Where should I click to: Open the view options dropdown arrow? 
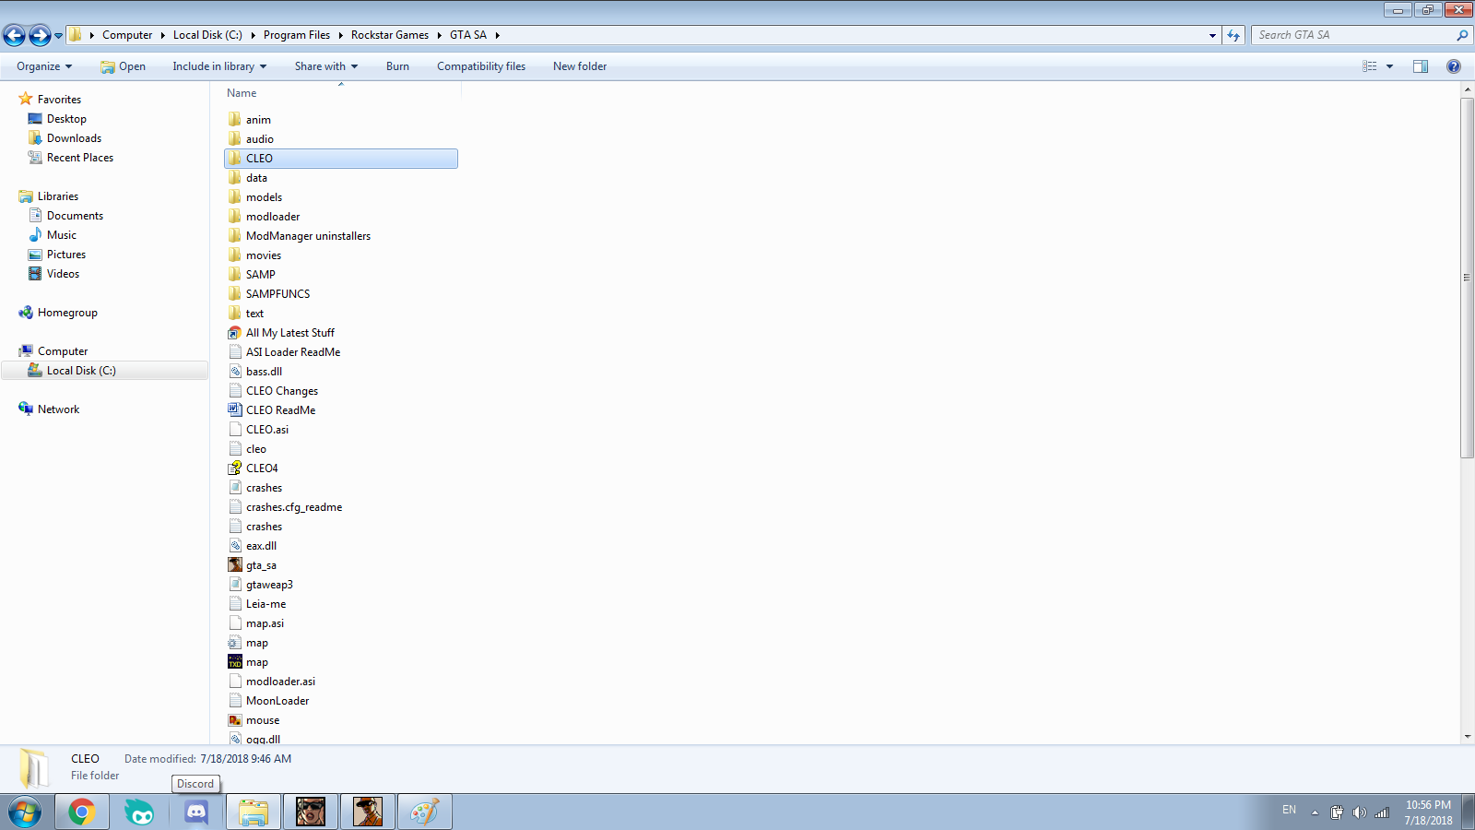click(1390, 66)
